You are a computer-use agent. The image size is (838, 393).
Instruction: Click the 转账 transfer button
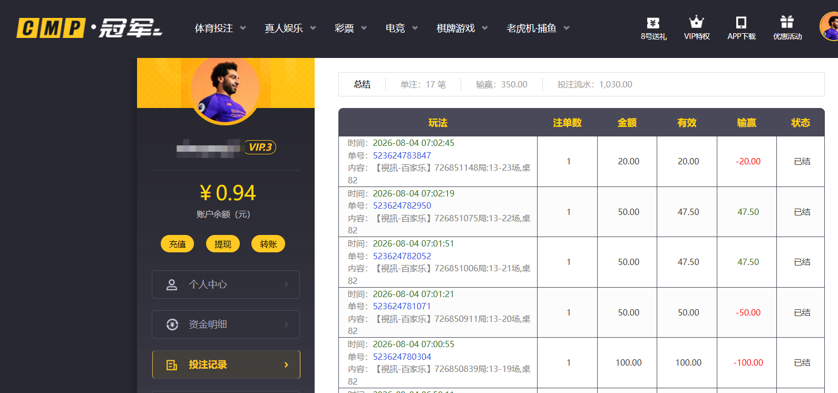point(268,244)
